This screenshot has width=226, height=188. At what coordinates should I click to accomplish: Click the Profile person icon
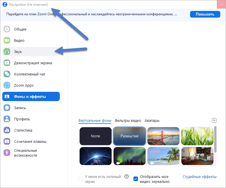tap(7, 119)
